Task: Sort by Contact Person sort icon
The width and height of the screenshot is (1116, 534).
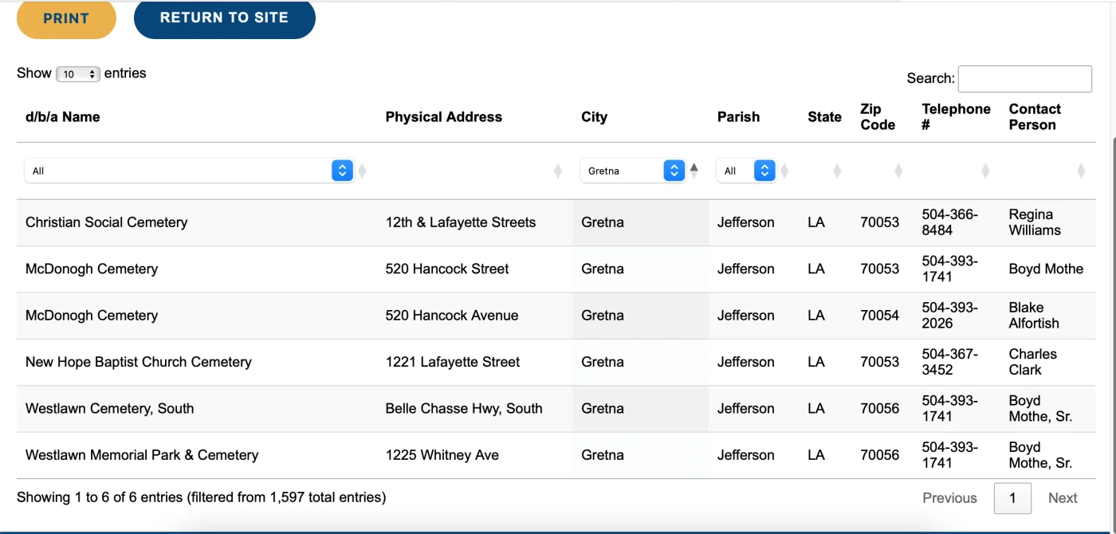Action: pyautogui.click(x=1081, y=171)
